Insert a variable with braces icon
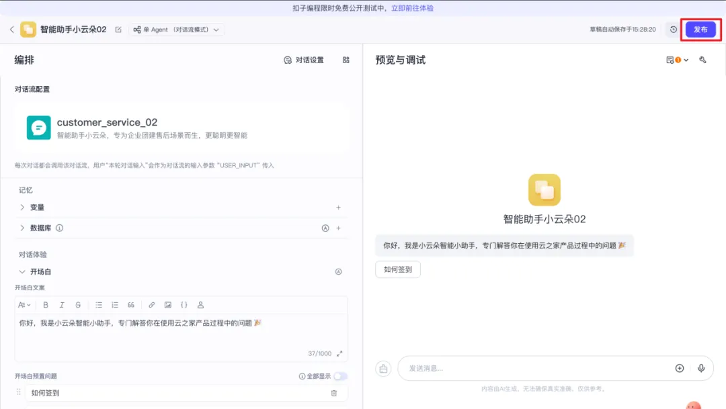 pos(184,305)
